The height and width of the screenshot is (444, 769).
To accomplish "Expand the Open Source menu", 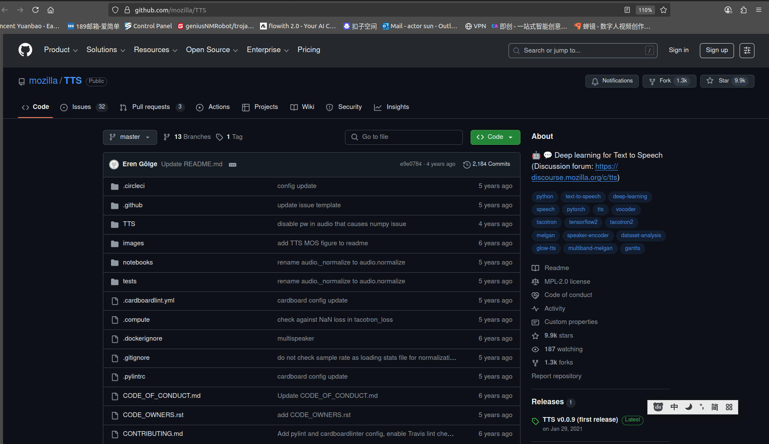I will click(x=212, y=50).
